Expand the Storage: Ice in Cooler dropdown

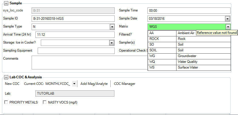coord(112,43)
